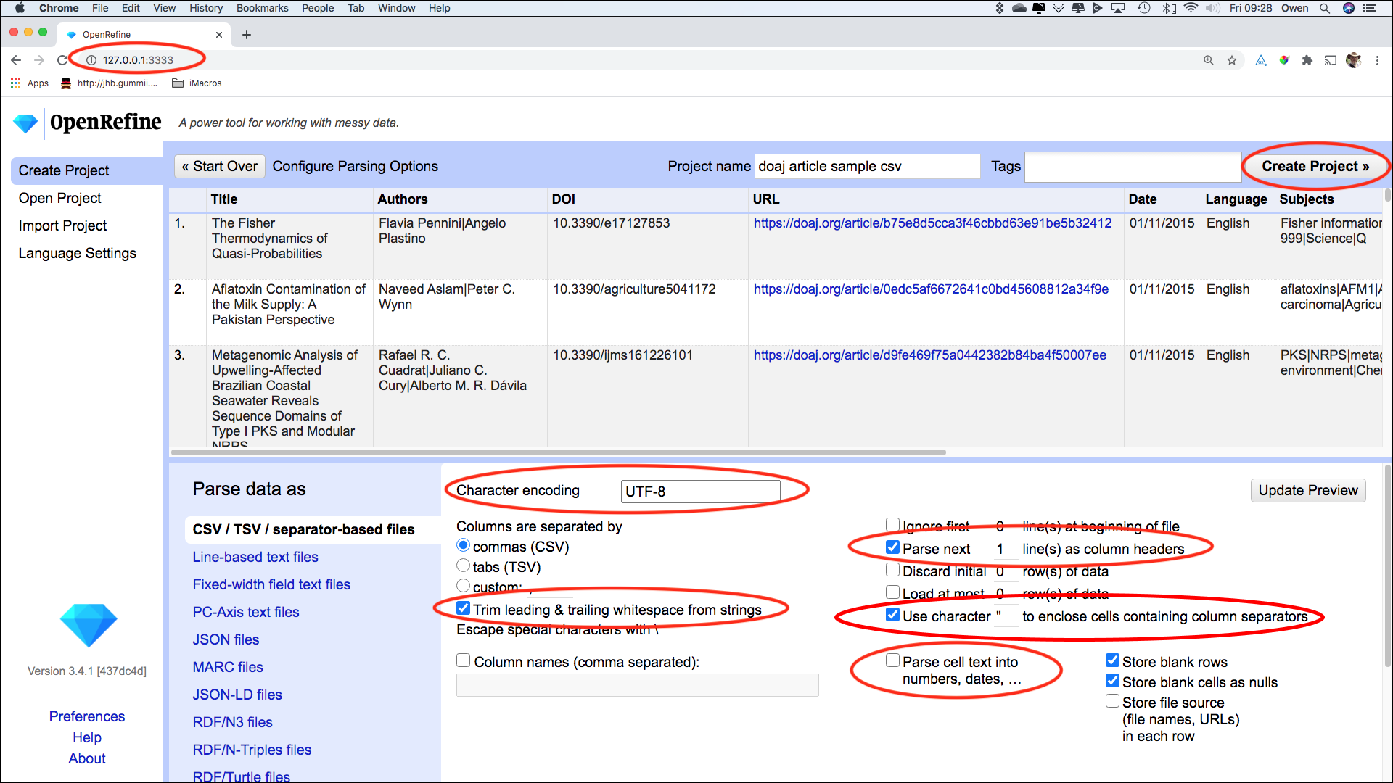Toggle Trim leading and trailing whitespace checkbox
1393x783 pixels.
[463, 608]
